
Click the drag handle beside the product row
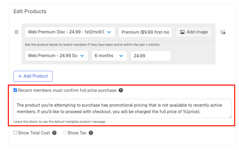click(x=16, y=32)
